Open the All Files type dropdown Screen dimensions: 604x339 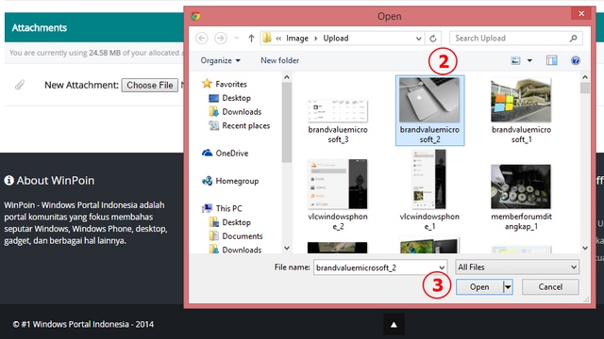(x=517, y=267)
